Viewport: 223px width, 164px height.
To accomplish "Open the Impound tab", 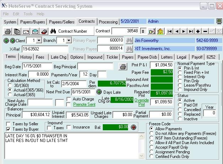I will click(x=95, y=57).
